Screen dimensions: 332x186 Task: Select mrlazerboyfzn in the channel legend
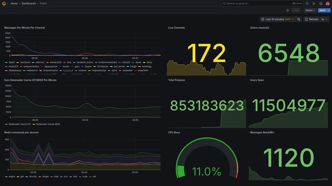pyautogui.click(x=51, y=70)
